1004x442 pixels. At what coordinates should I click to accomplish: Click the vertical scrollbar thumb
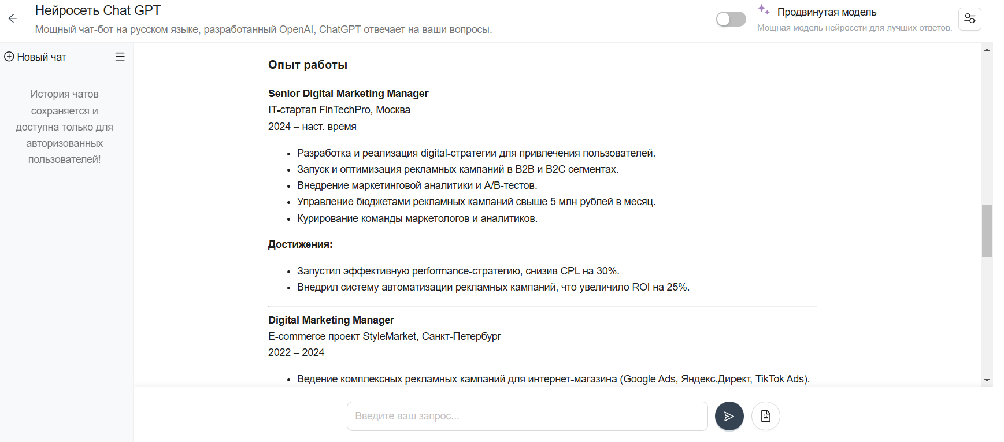[x=987, y=230]
